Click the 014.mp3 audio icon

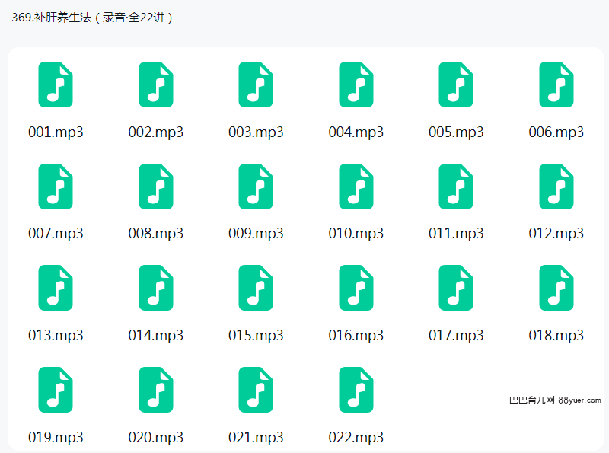[x=156, y=288]
